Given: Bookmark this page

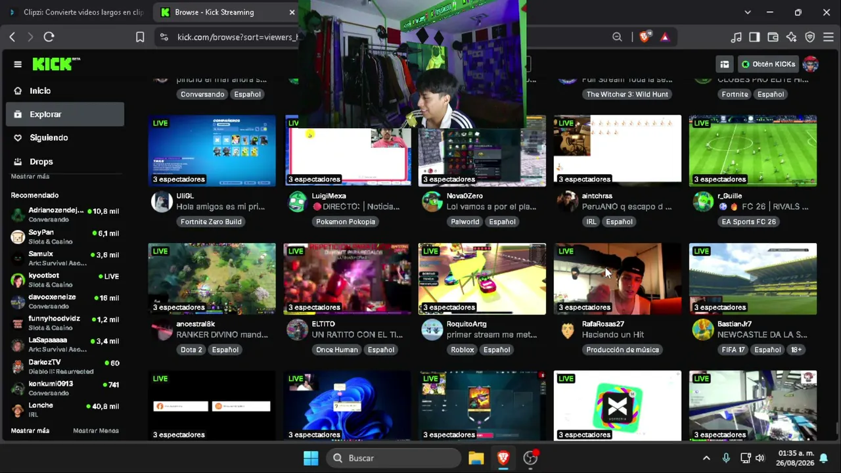Looking at the screenshot, I should 140,37.
